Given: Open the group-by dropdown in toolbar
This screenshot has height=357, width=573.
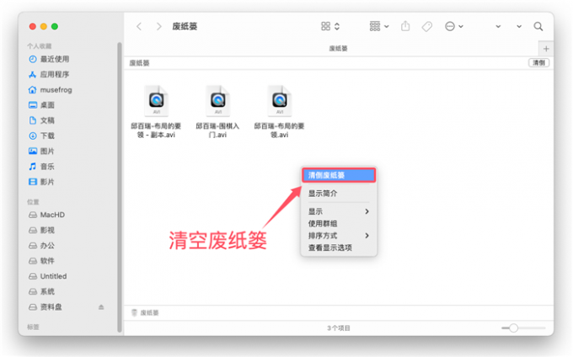Looking at the screenshot, I should 379,26.
